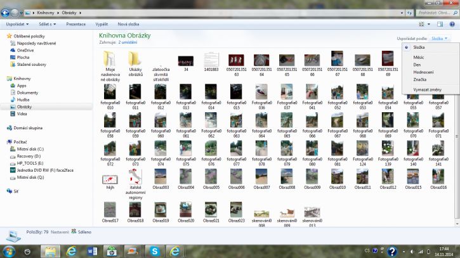Click the search box Prohledat

click(437, 13)
